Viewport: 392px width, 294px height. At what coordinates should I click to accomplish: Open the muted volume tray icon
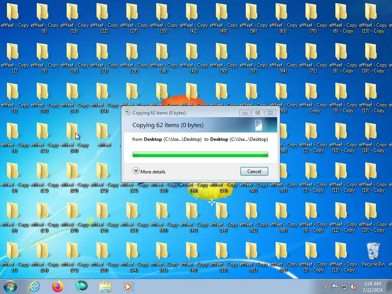pos(353,287)
